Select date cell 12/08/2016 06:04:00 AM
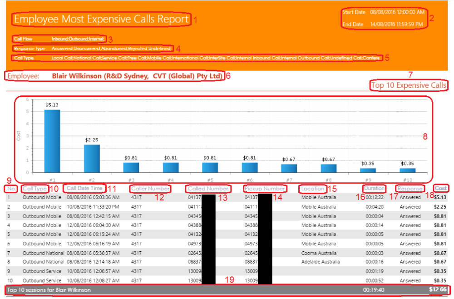This screenshot has height=299, width=454. coord(93,225)
